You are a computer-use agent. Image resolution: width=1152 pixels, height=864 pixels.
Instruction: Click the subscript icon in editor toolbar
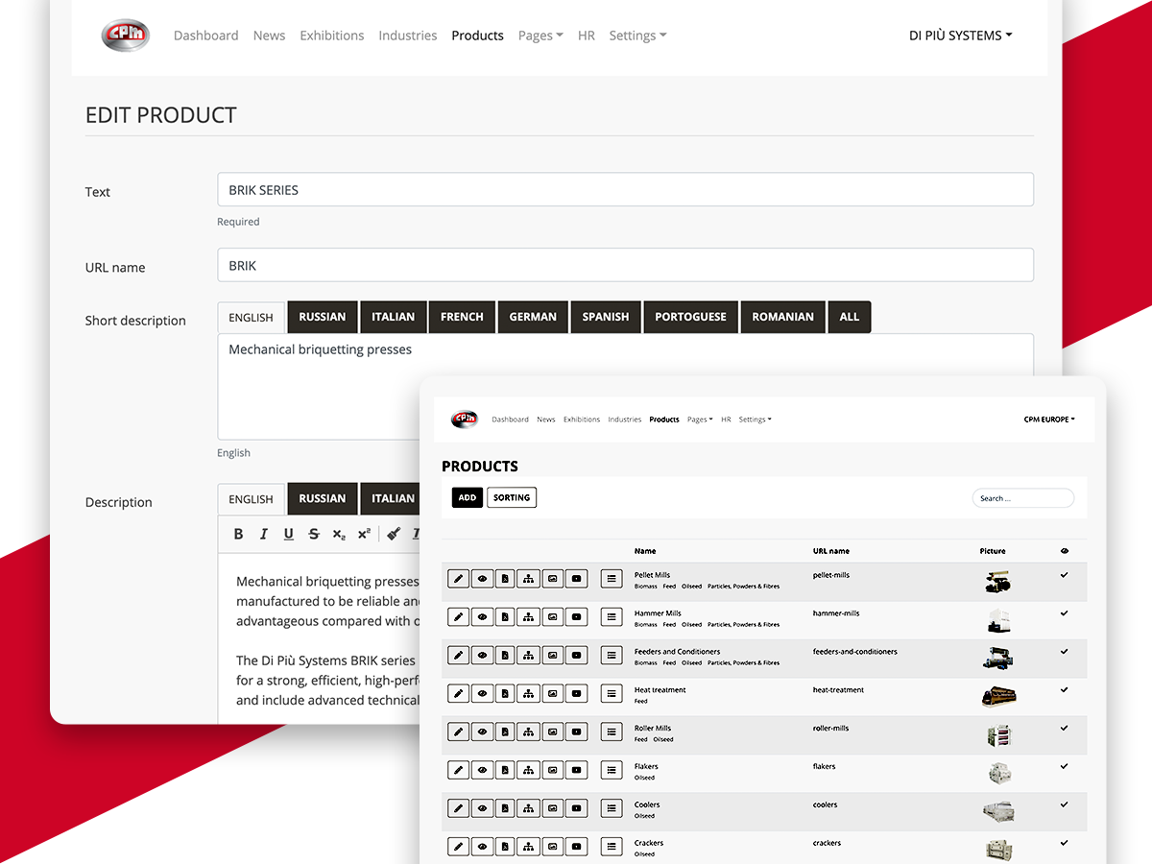339,534
